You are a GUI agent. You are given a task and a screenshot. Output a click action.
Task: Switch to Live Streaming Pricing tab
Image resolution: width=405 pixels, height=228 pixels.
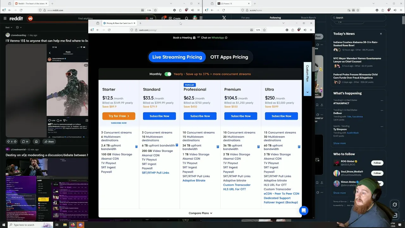(177, 57)
